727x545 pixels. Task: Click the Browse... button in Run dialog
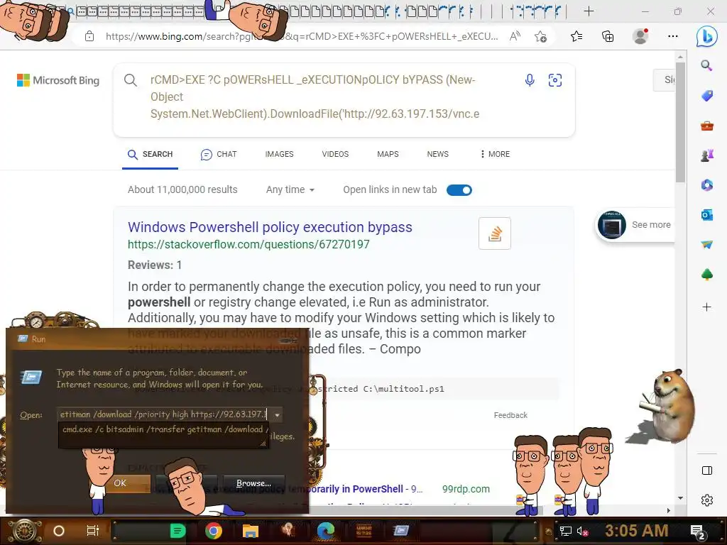253,483
